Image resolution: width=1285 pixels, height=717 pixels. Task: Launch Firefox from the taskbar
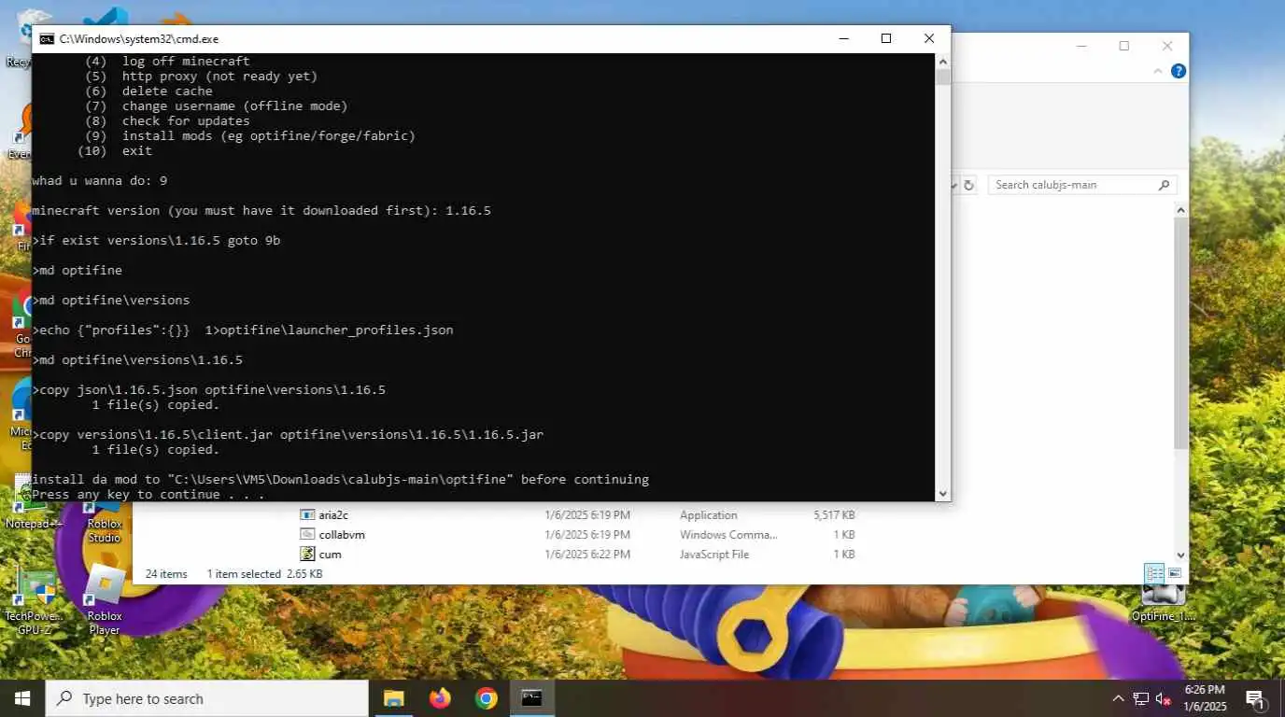pyautogui.click(x=440, y=698)
